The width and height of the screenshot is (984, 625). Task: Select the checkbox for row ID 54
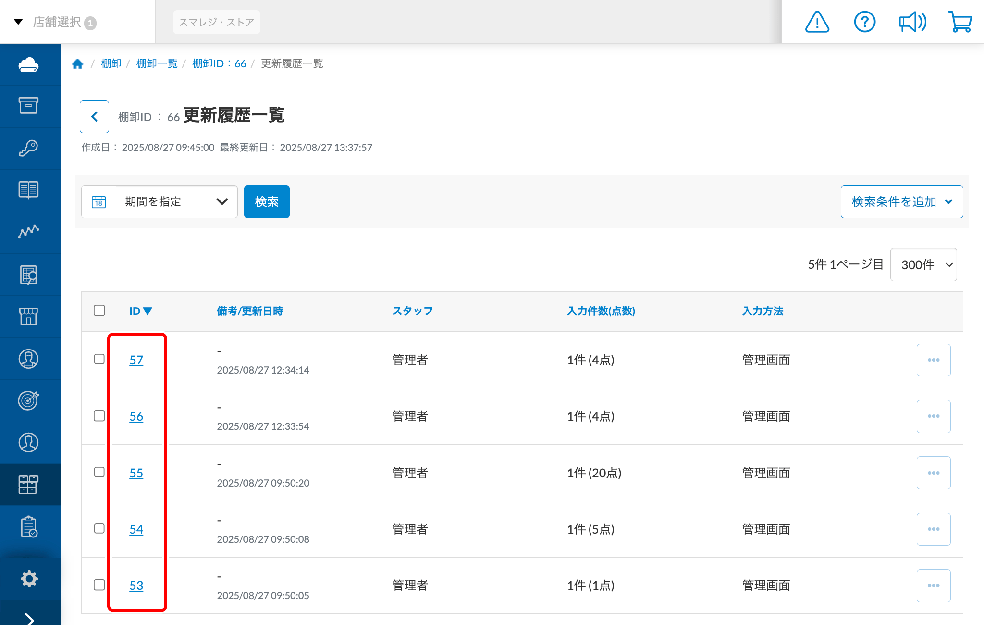point(99,528)
